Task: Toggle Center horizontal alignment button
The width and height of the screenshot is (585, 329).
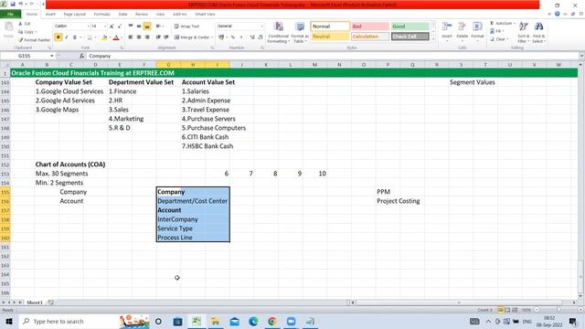Action: (139, 37)
